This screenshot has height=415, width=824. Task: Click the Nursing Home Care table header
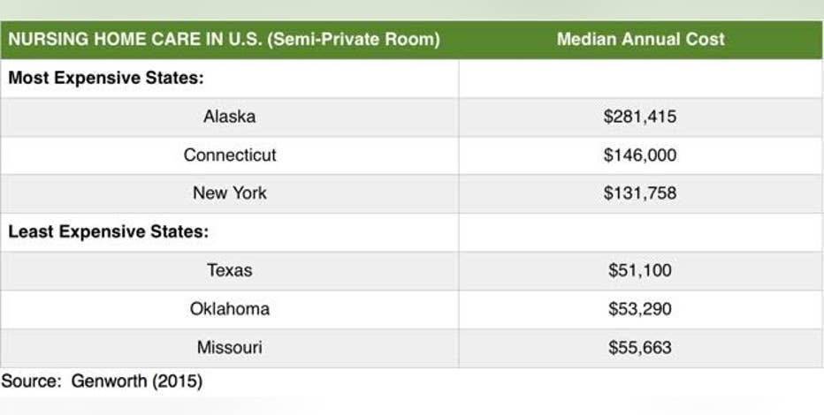225,40
